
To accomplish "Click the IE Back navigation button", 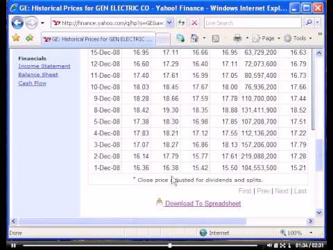I will click(17, 23).
